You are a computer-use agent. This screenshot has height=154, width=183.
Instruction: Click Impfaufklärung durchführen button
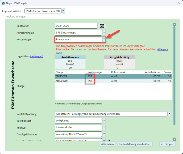point(135,144)
